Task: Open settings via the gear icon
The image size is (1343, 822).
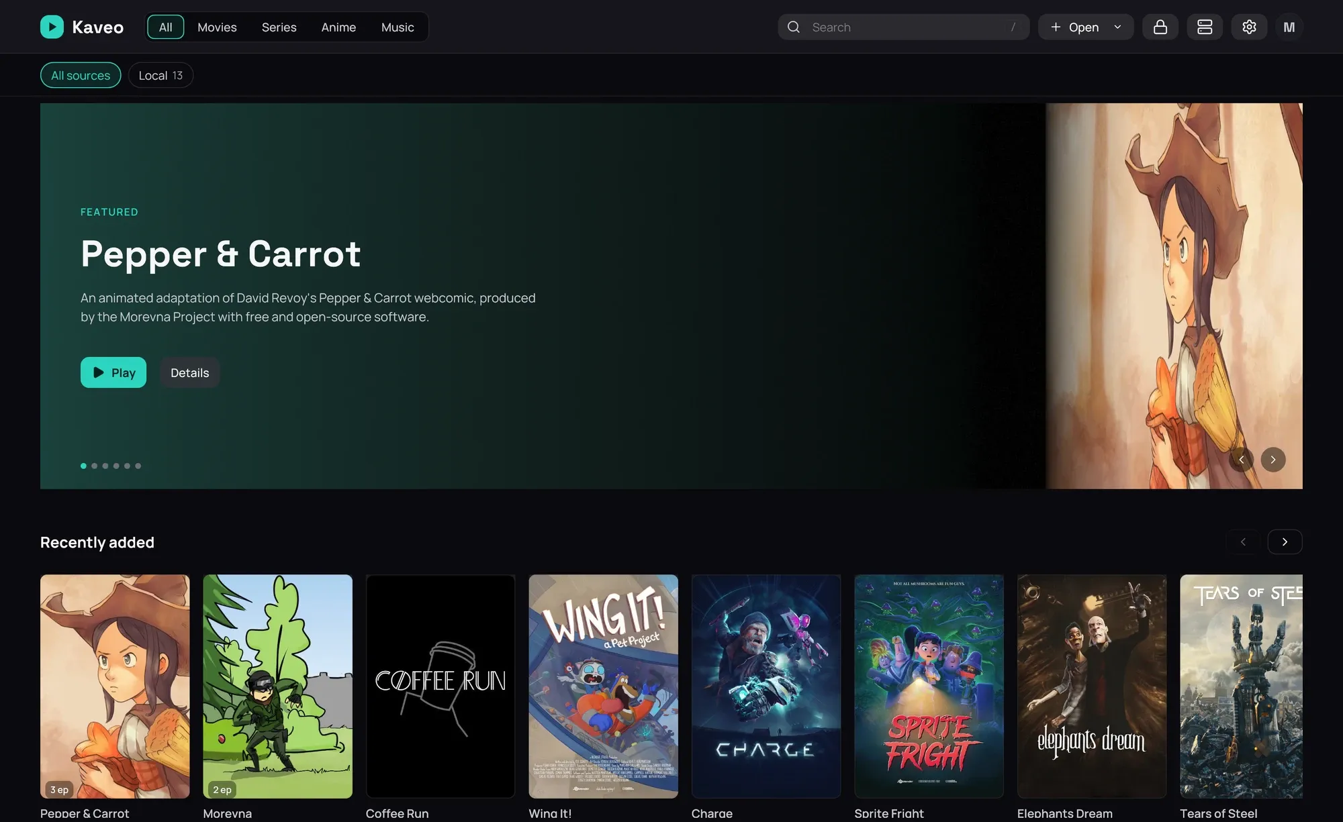Action: [x=1249, y=27]
